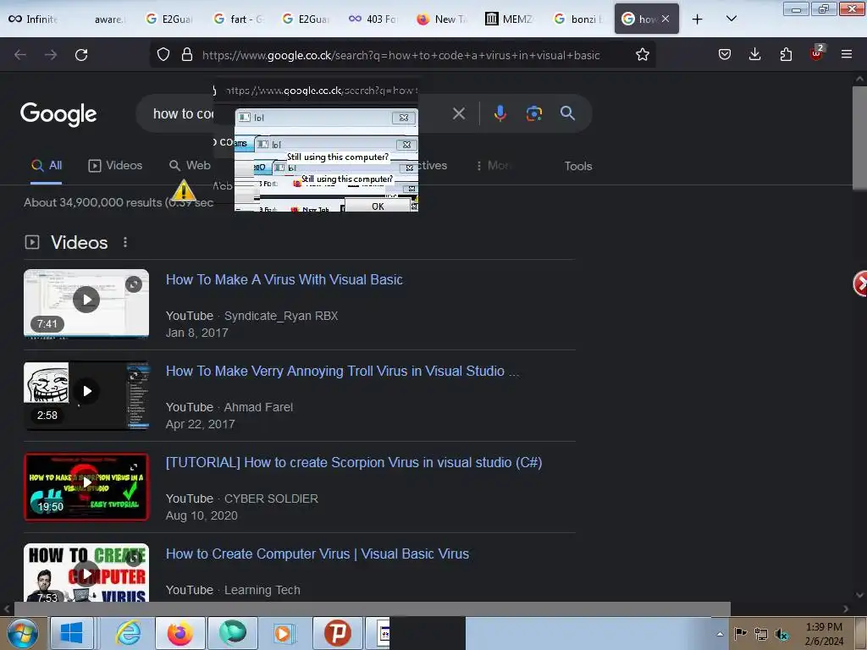This screenshot has width=867, height=650.
Task: Click the magnifier search button
Action: [567, 113]
